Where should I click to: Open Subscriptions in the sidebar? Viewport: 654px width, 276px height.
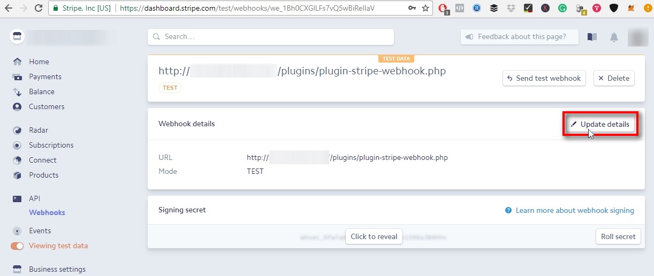click(x=51, y=145)
